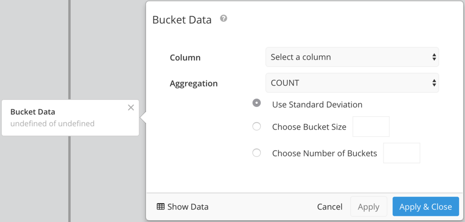Click the number of buckets input box

(x=402, y=153)
